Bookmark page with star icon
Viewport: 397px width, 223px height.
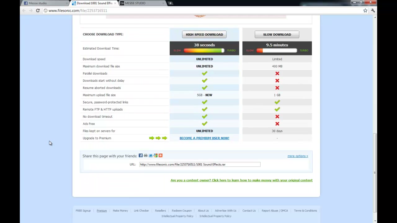pyautogui.click(x=365, y=11)
